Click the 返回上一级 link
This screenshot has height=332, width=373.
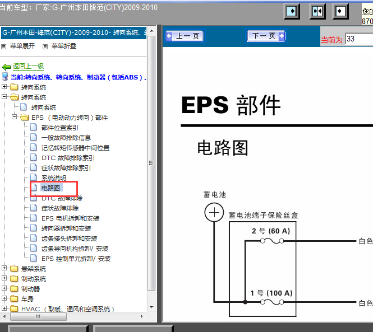point(28,66)
